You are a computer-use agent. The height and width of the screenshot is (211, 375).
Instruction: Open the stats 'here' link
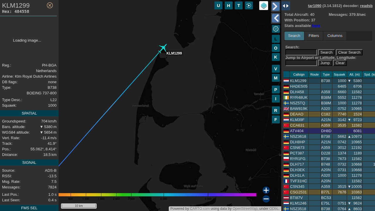[316, 25]
